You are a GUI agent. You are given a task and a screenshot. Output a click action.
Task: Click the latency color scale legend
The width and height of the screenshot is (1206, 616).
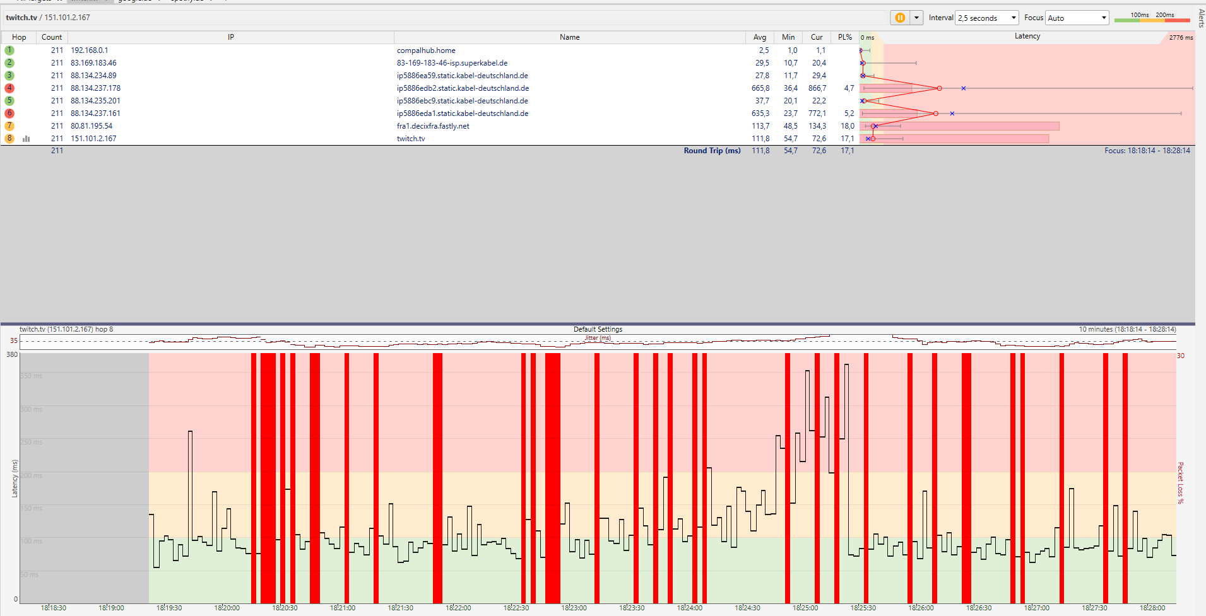pyautogui.click(x=1152, y=17)
